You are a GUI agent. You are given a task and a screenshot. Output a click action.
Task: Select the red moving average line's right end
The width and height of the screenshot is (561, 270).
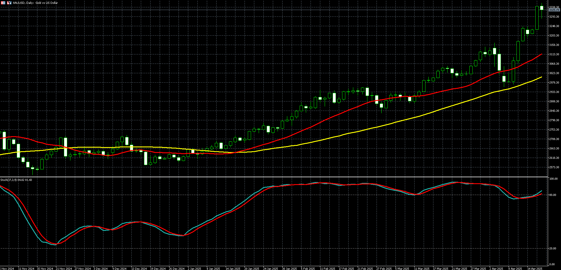(541, 54)
